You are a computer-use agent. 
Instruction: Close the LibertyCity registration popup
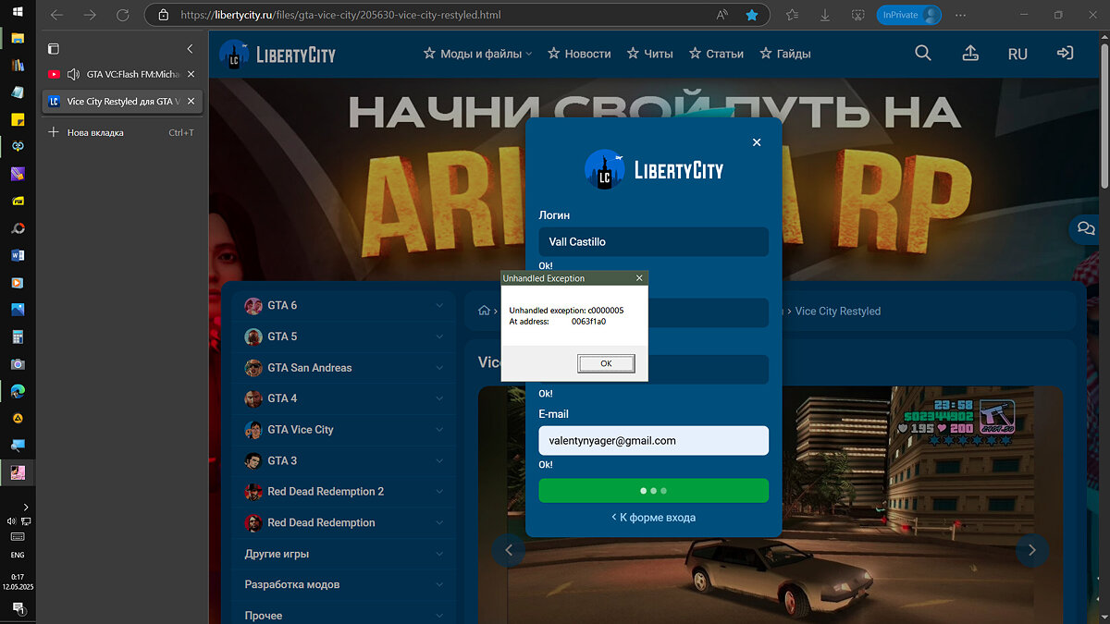pyautogui.click(x=757, y=142)
